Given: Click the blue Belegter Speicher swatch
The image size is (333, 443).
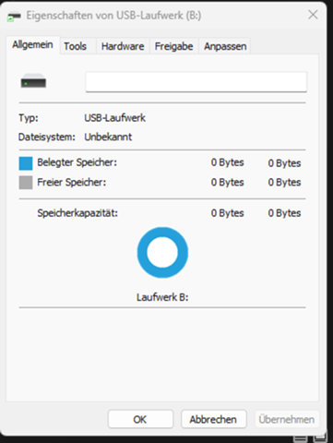Looking at the screenshot, I should point(26,163).
